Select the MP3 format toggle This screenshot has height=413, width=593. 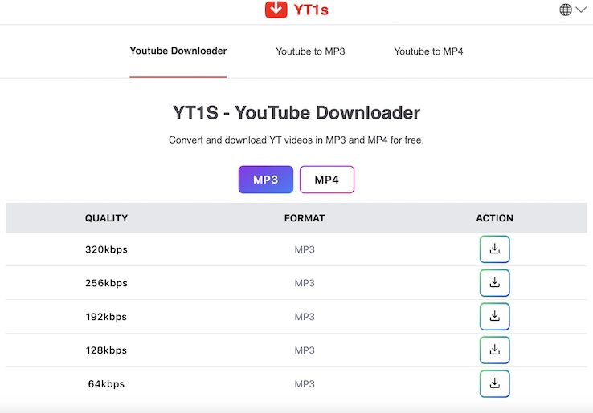click(x=265, y=180)
